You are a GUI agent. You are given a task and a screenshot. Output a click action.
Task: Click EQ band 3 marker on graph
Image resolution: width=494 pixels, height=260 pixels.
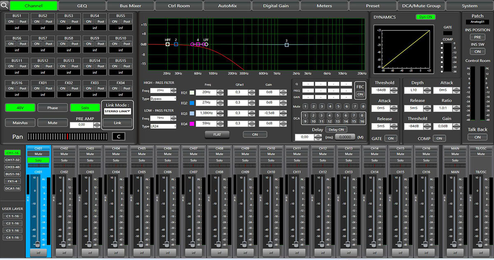tap(287, 45)
